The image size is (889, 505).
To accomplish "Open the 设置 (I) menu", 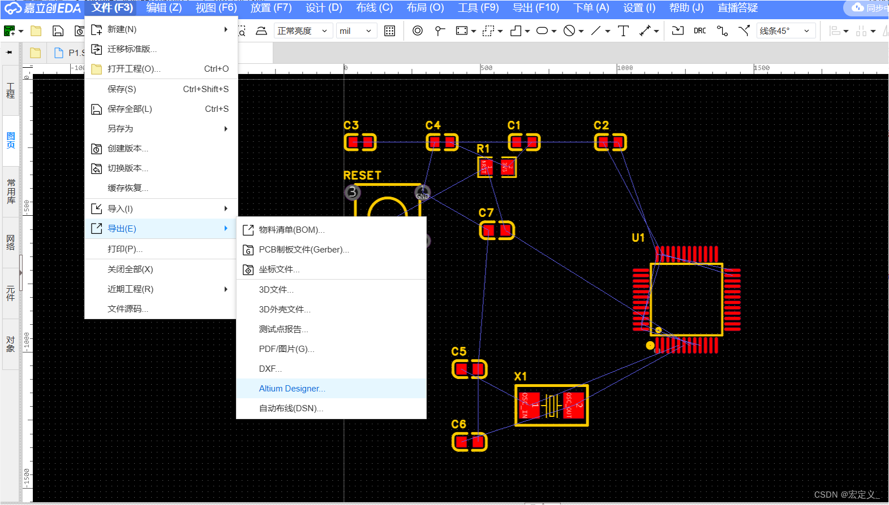I will (x=639, y=8).
